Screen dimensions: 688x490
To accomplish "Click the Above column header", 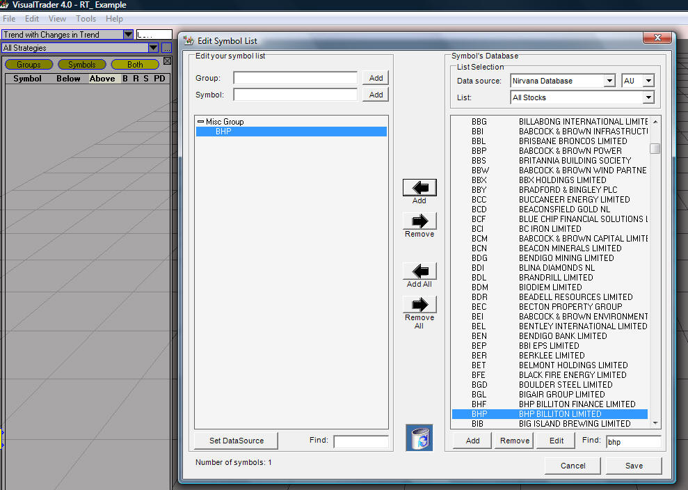I will 102,79.
